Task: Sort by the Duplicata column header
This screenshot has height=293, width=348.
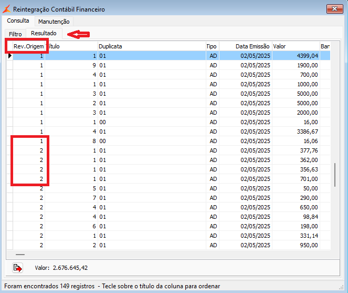Action: click(152, 46)
